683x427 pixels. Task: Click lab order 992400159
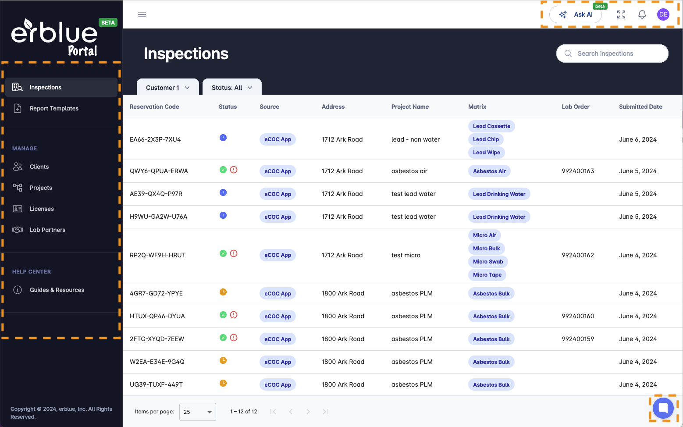point(578,339)
